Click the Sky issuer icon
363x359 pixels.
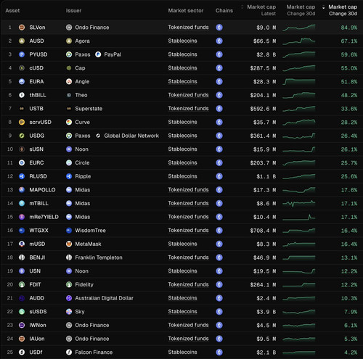[x=69, y=312]
